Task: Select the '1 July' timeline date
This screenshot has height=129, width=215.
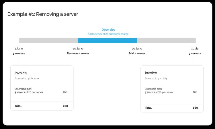Action: pos(195,48)
